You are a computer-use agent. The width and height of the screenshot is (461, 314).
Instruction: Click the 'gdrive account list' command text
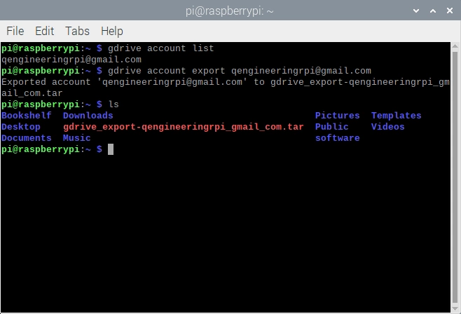tap(161, 48)
